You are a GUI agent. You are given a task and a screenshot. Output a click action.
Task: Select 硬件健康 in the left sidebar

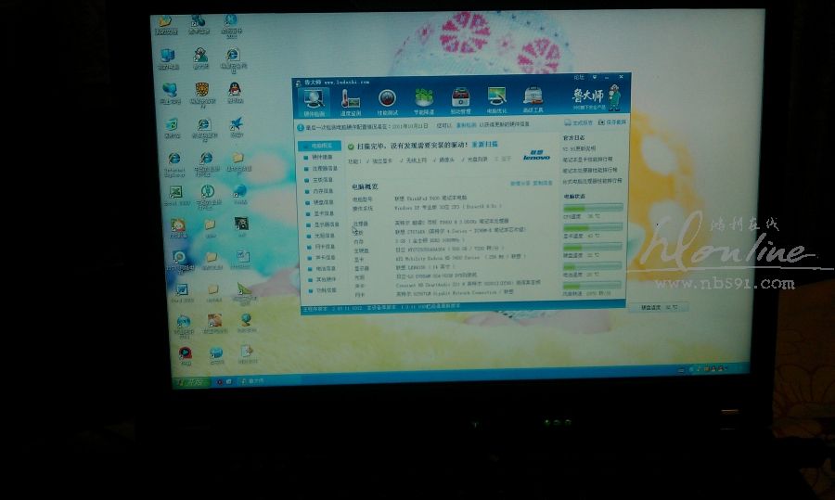tap(320, 158)
